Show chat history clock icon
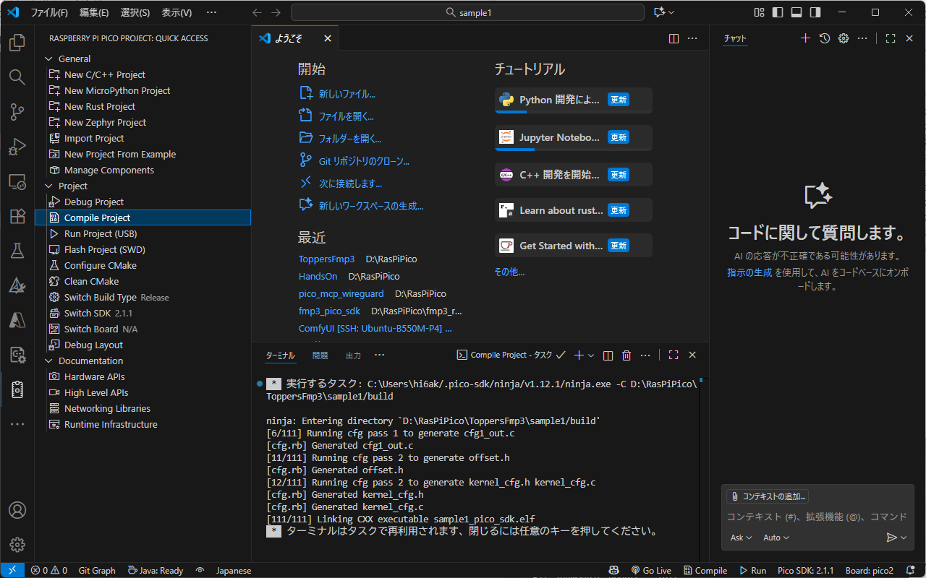Viewport: 926px width, 578px height. click(x=824, y=38)
